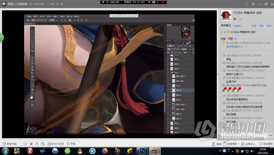Image resolution: width=274 pixels, height=155 pixels.
Task: Open the brush flow 流量 dropdown arrow
Action: coord(78,20)
